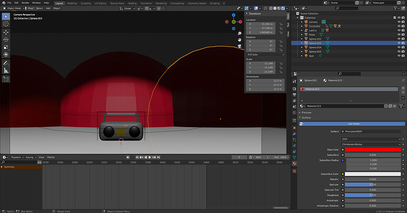Open the View Layer properties tab icon
407x213 pixels.
click(x=294, y=101)
